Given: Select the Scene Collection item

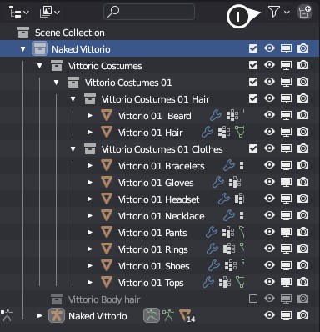Looking at the screenshot, I should (x=70, y=33).
